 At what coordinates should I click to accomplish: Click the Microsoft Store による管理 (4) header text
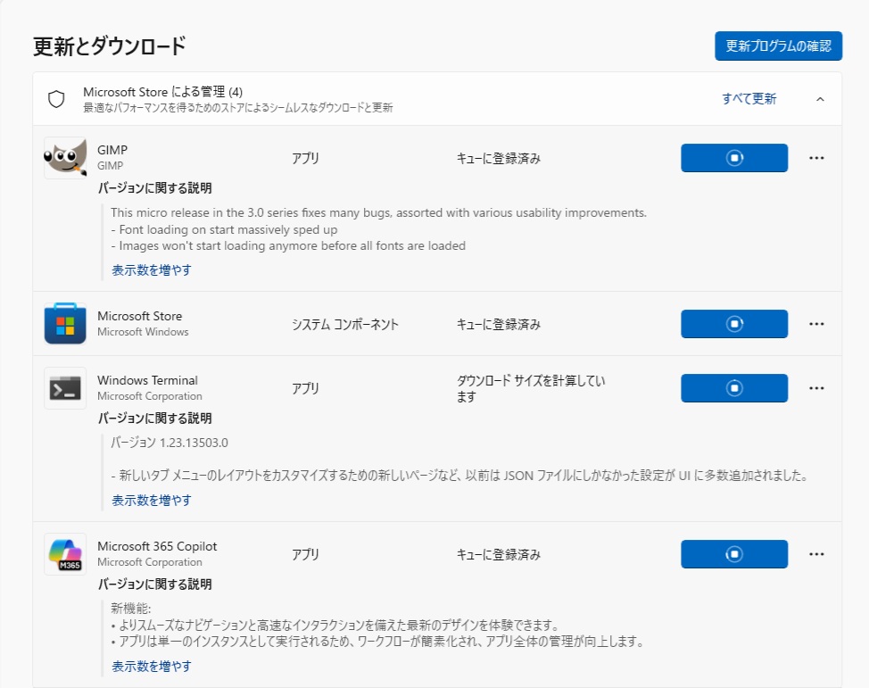tap(163, 92)
